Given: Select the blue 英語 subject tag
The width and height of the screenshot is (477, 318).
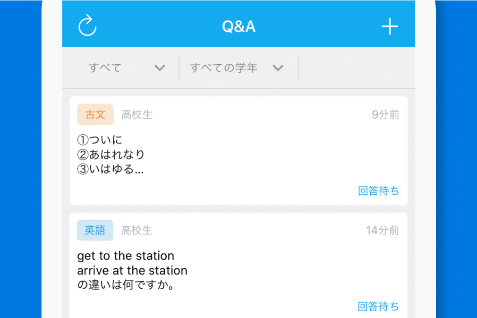Looking at the screenshot, I should (x=95, y=230).
